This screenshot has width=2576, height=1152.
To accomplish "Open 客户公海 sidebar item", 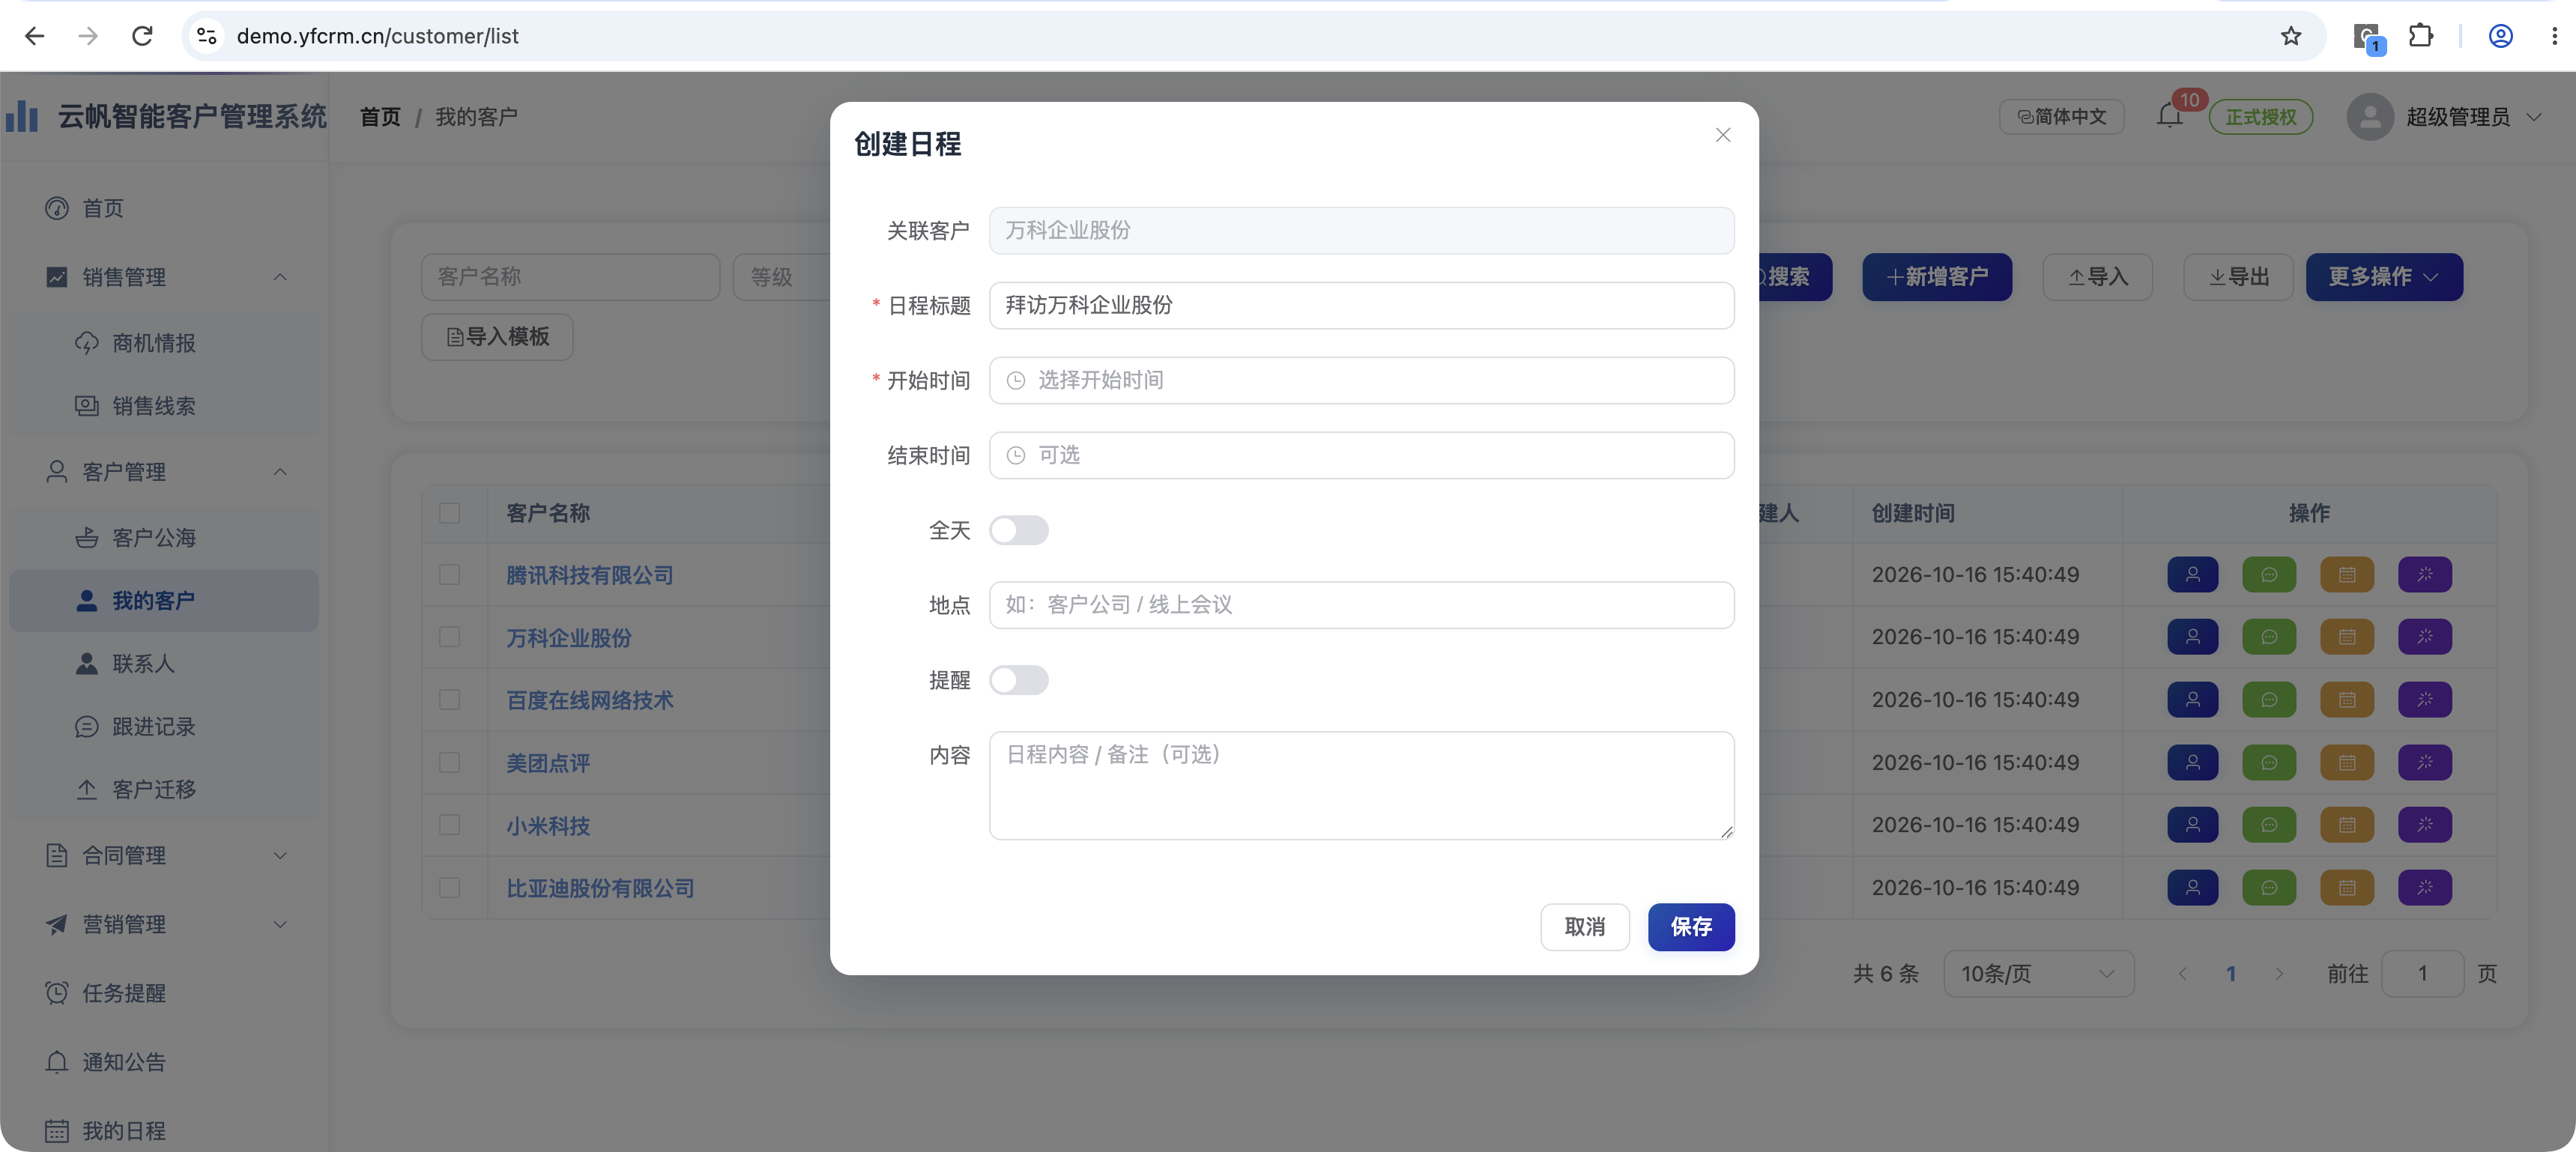I will pyautogui.click(x=165, y=538).
